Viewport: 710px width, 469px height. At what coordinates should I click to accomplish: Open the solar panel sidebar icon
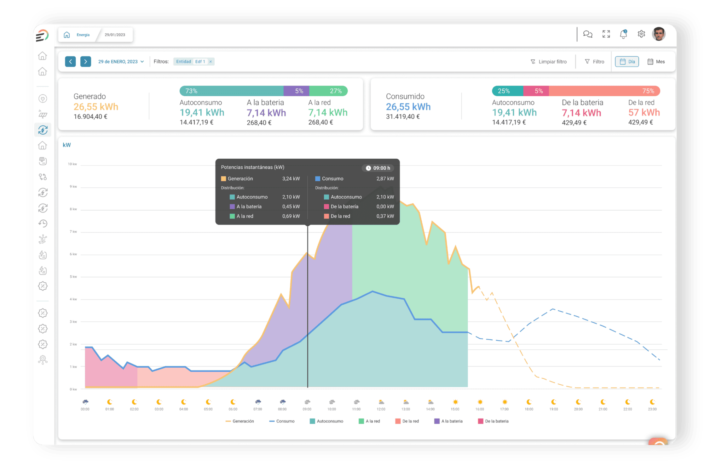[43, 114]
